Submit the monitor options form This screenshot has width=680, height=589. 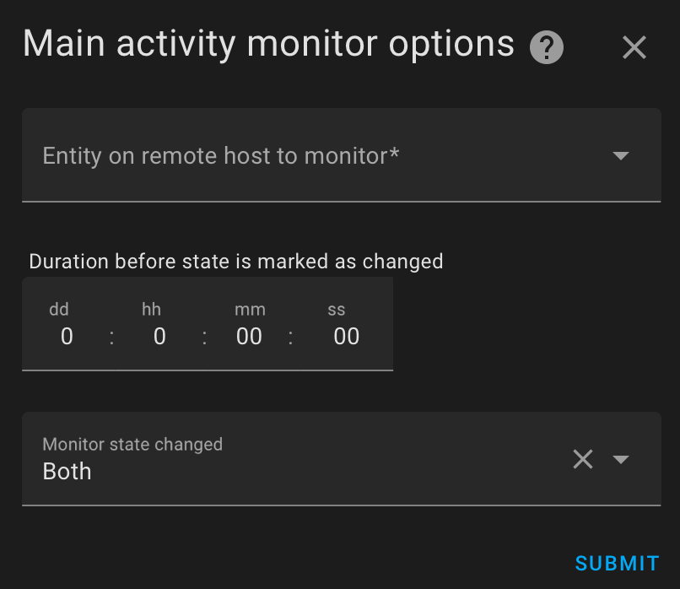point(617,564)
